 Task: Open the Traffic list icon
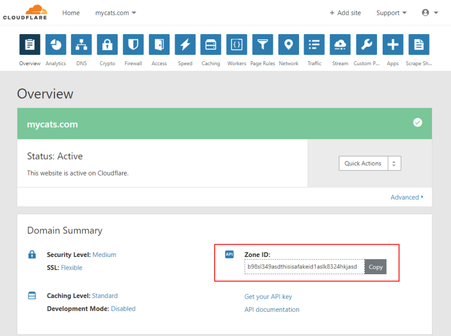click(x=314, y=44)
